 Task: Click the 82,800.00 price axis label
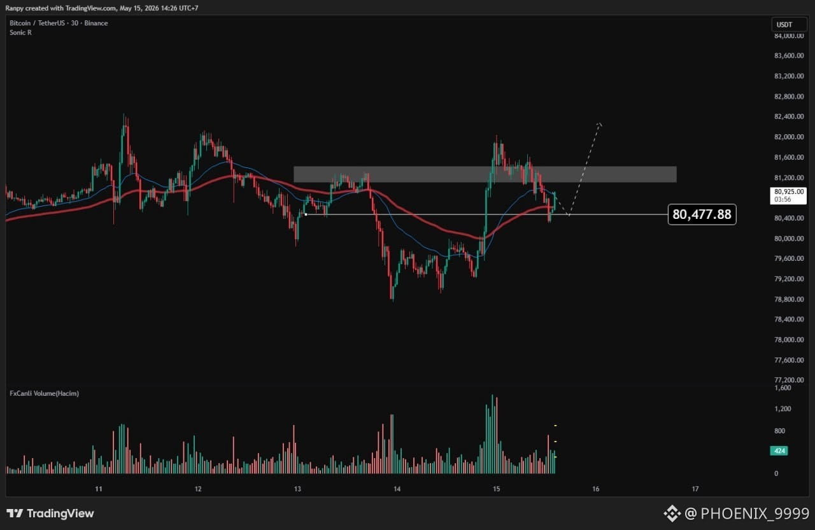click(790, 96)
